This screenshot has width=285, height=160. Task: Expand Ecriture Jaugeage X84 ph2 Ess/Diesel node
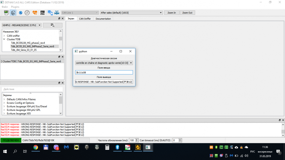click(4, 106)
